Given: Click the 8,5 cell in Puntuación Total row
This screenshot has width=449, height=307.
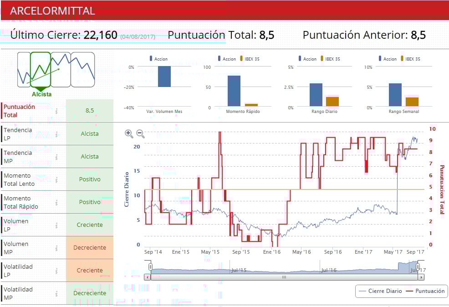Looking at the screenshot, I should point(90,111).
